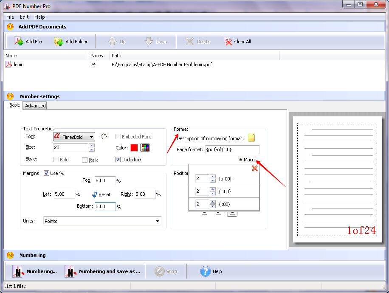389x293 pixels.
Task: Increase {l:00} digits spinner up
Action: [x=212, y=202]
